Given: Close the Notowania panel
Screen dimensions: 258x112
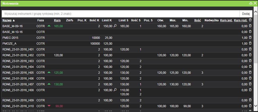Looking at the screenshot, I should [255, 3].
